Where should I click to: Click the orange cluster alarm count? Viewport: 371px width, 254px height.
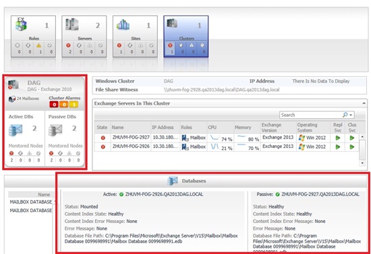coord(64,104)
